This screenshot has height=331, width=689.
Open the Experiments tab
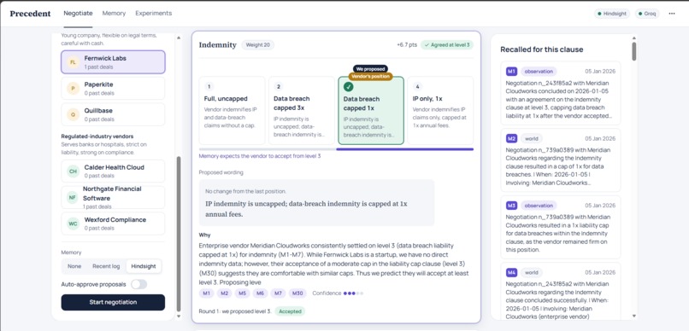point(153,13)
